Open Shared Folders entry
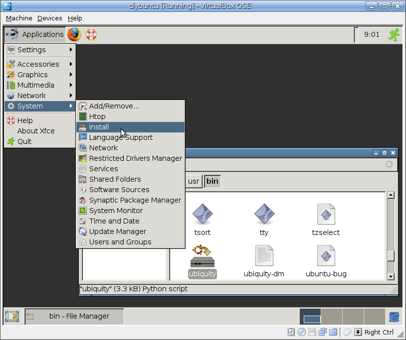Image resolution: width=406 pixels, height=340 pixels. coord(131,179)
